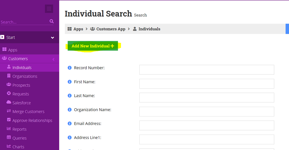Go to Individuals breadcrumb
Screen dimensions: 289x150
point(149,29)
